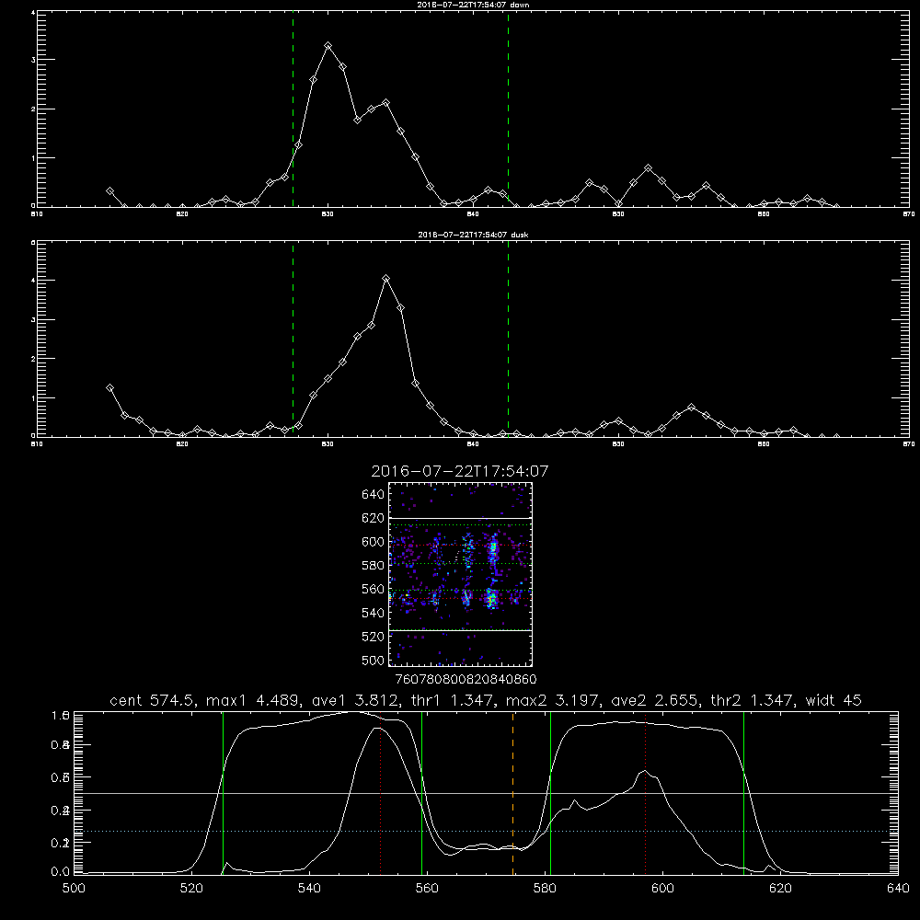Click the first diamond data point in the dusk plot

coord(109,388)
